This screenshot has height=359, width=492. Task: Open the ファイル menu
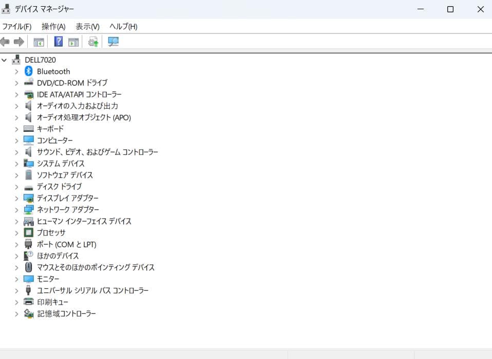pyautogui.click(x=16, y=26)
